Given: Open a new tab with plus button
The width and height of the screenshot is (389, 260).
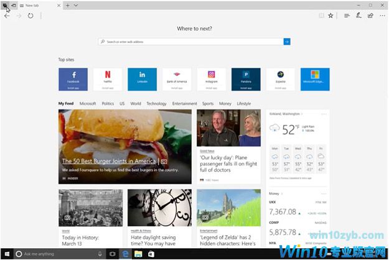Looking at the screenshot, I should [x=67, y=6].
